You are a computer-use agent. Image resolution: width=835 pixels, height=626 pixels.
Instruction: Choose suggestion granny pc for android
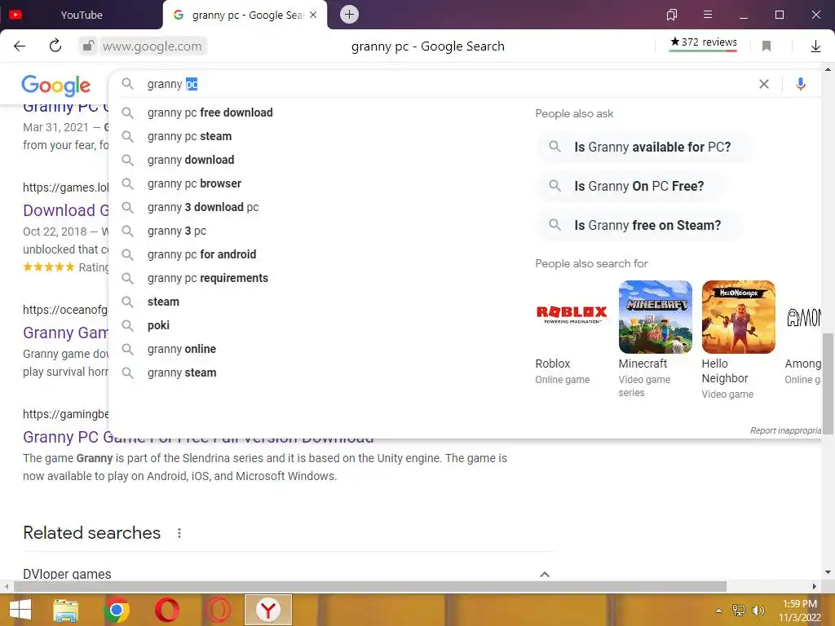pyautogui.click(x=202, y=254)
